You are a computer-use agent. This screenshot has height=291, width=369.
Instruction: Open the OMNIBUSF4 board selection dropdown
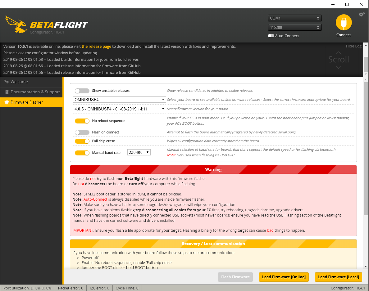(119, 100)
